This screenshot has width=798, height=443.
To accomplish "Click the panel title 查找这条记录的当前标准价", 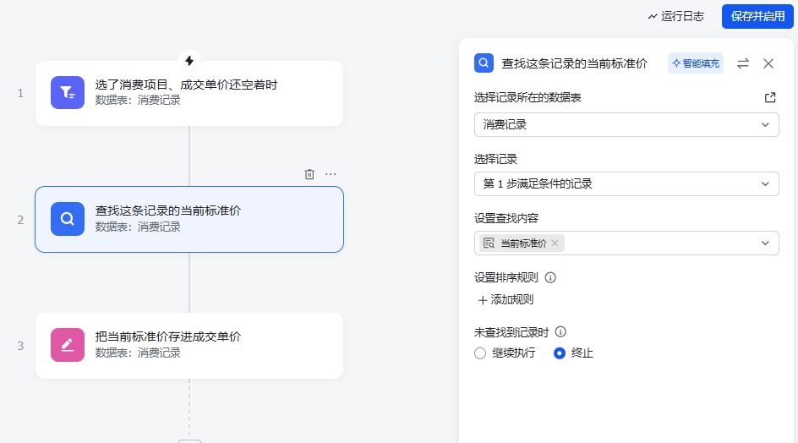I will [574, 63].
